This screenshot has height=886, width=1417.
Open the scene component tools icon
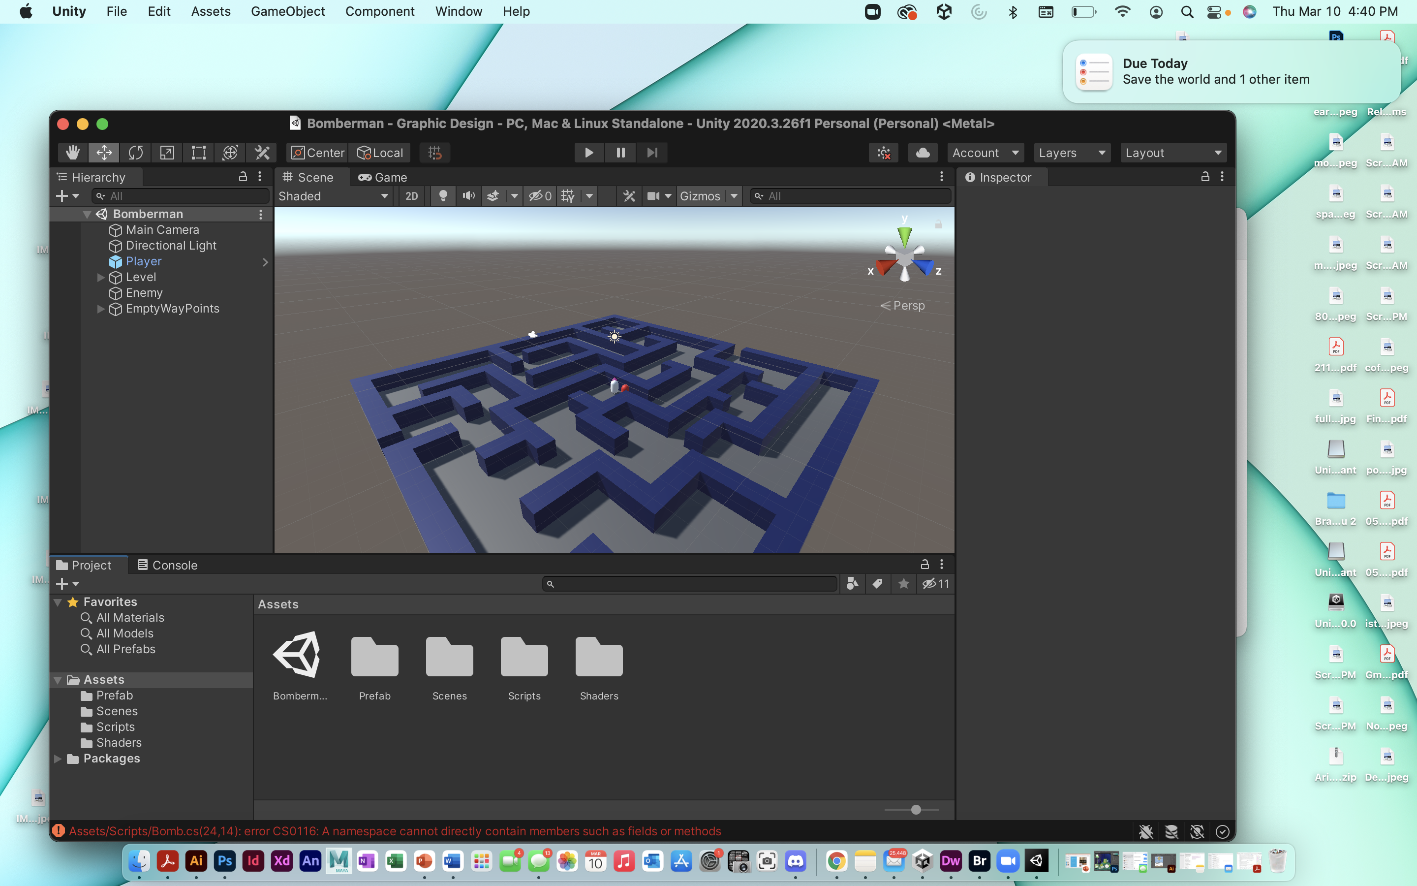pos(629,196)
